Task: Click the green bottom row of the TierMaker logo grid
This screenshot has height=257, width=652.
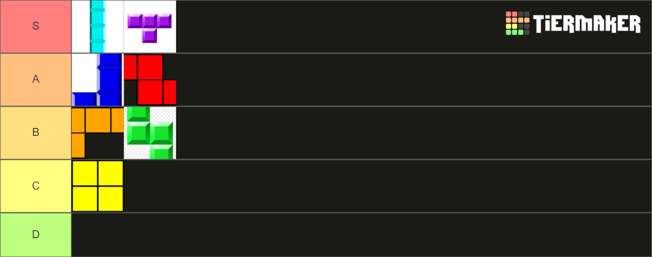Action: coord(514,33)
